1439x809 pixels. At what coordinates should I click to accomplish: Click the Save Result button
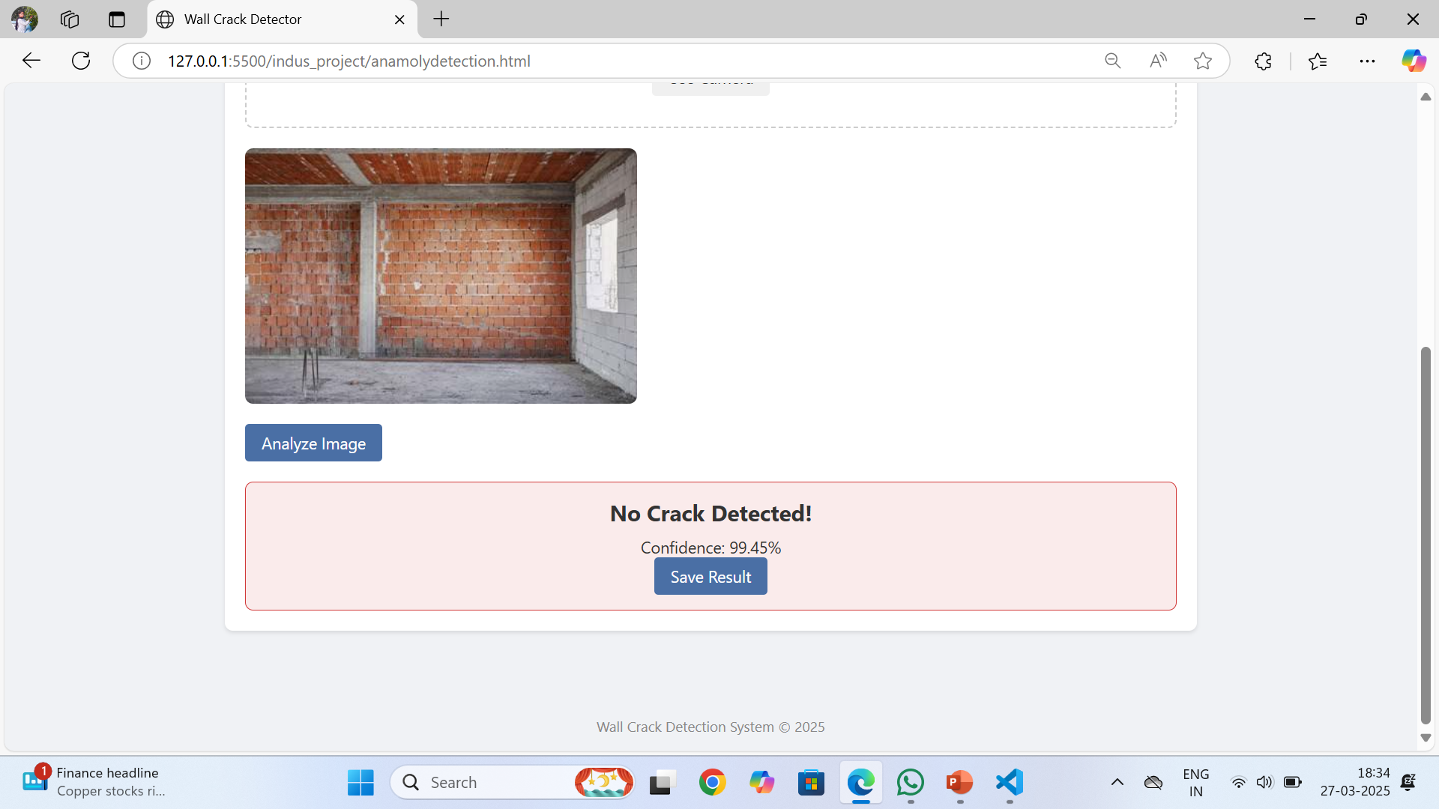pos(711,577)
